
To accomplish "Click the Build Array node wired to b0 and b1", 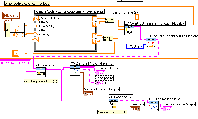I will point(109,20).
